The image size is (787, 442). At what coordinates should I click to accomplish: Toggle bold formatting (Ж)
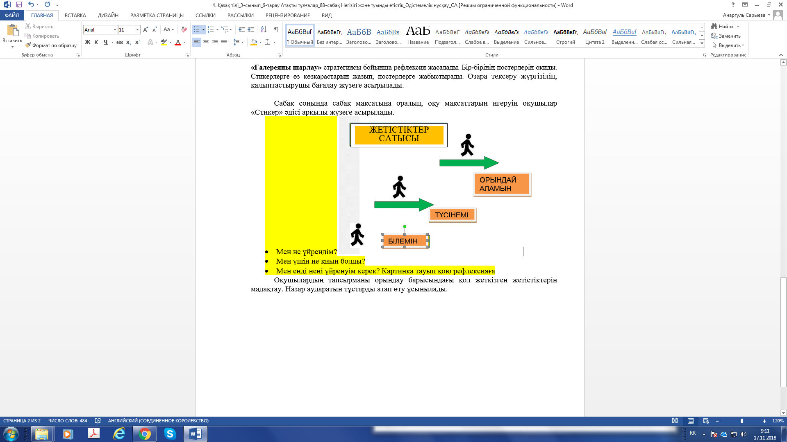(x=87, y=42)
